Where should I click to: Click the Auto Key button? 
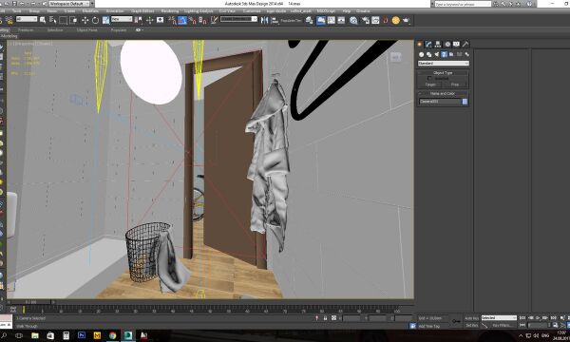pyautogui.click(x=471, y=318)
